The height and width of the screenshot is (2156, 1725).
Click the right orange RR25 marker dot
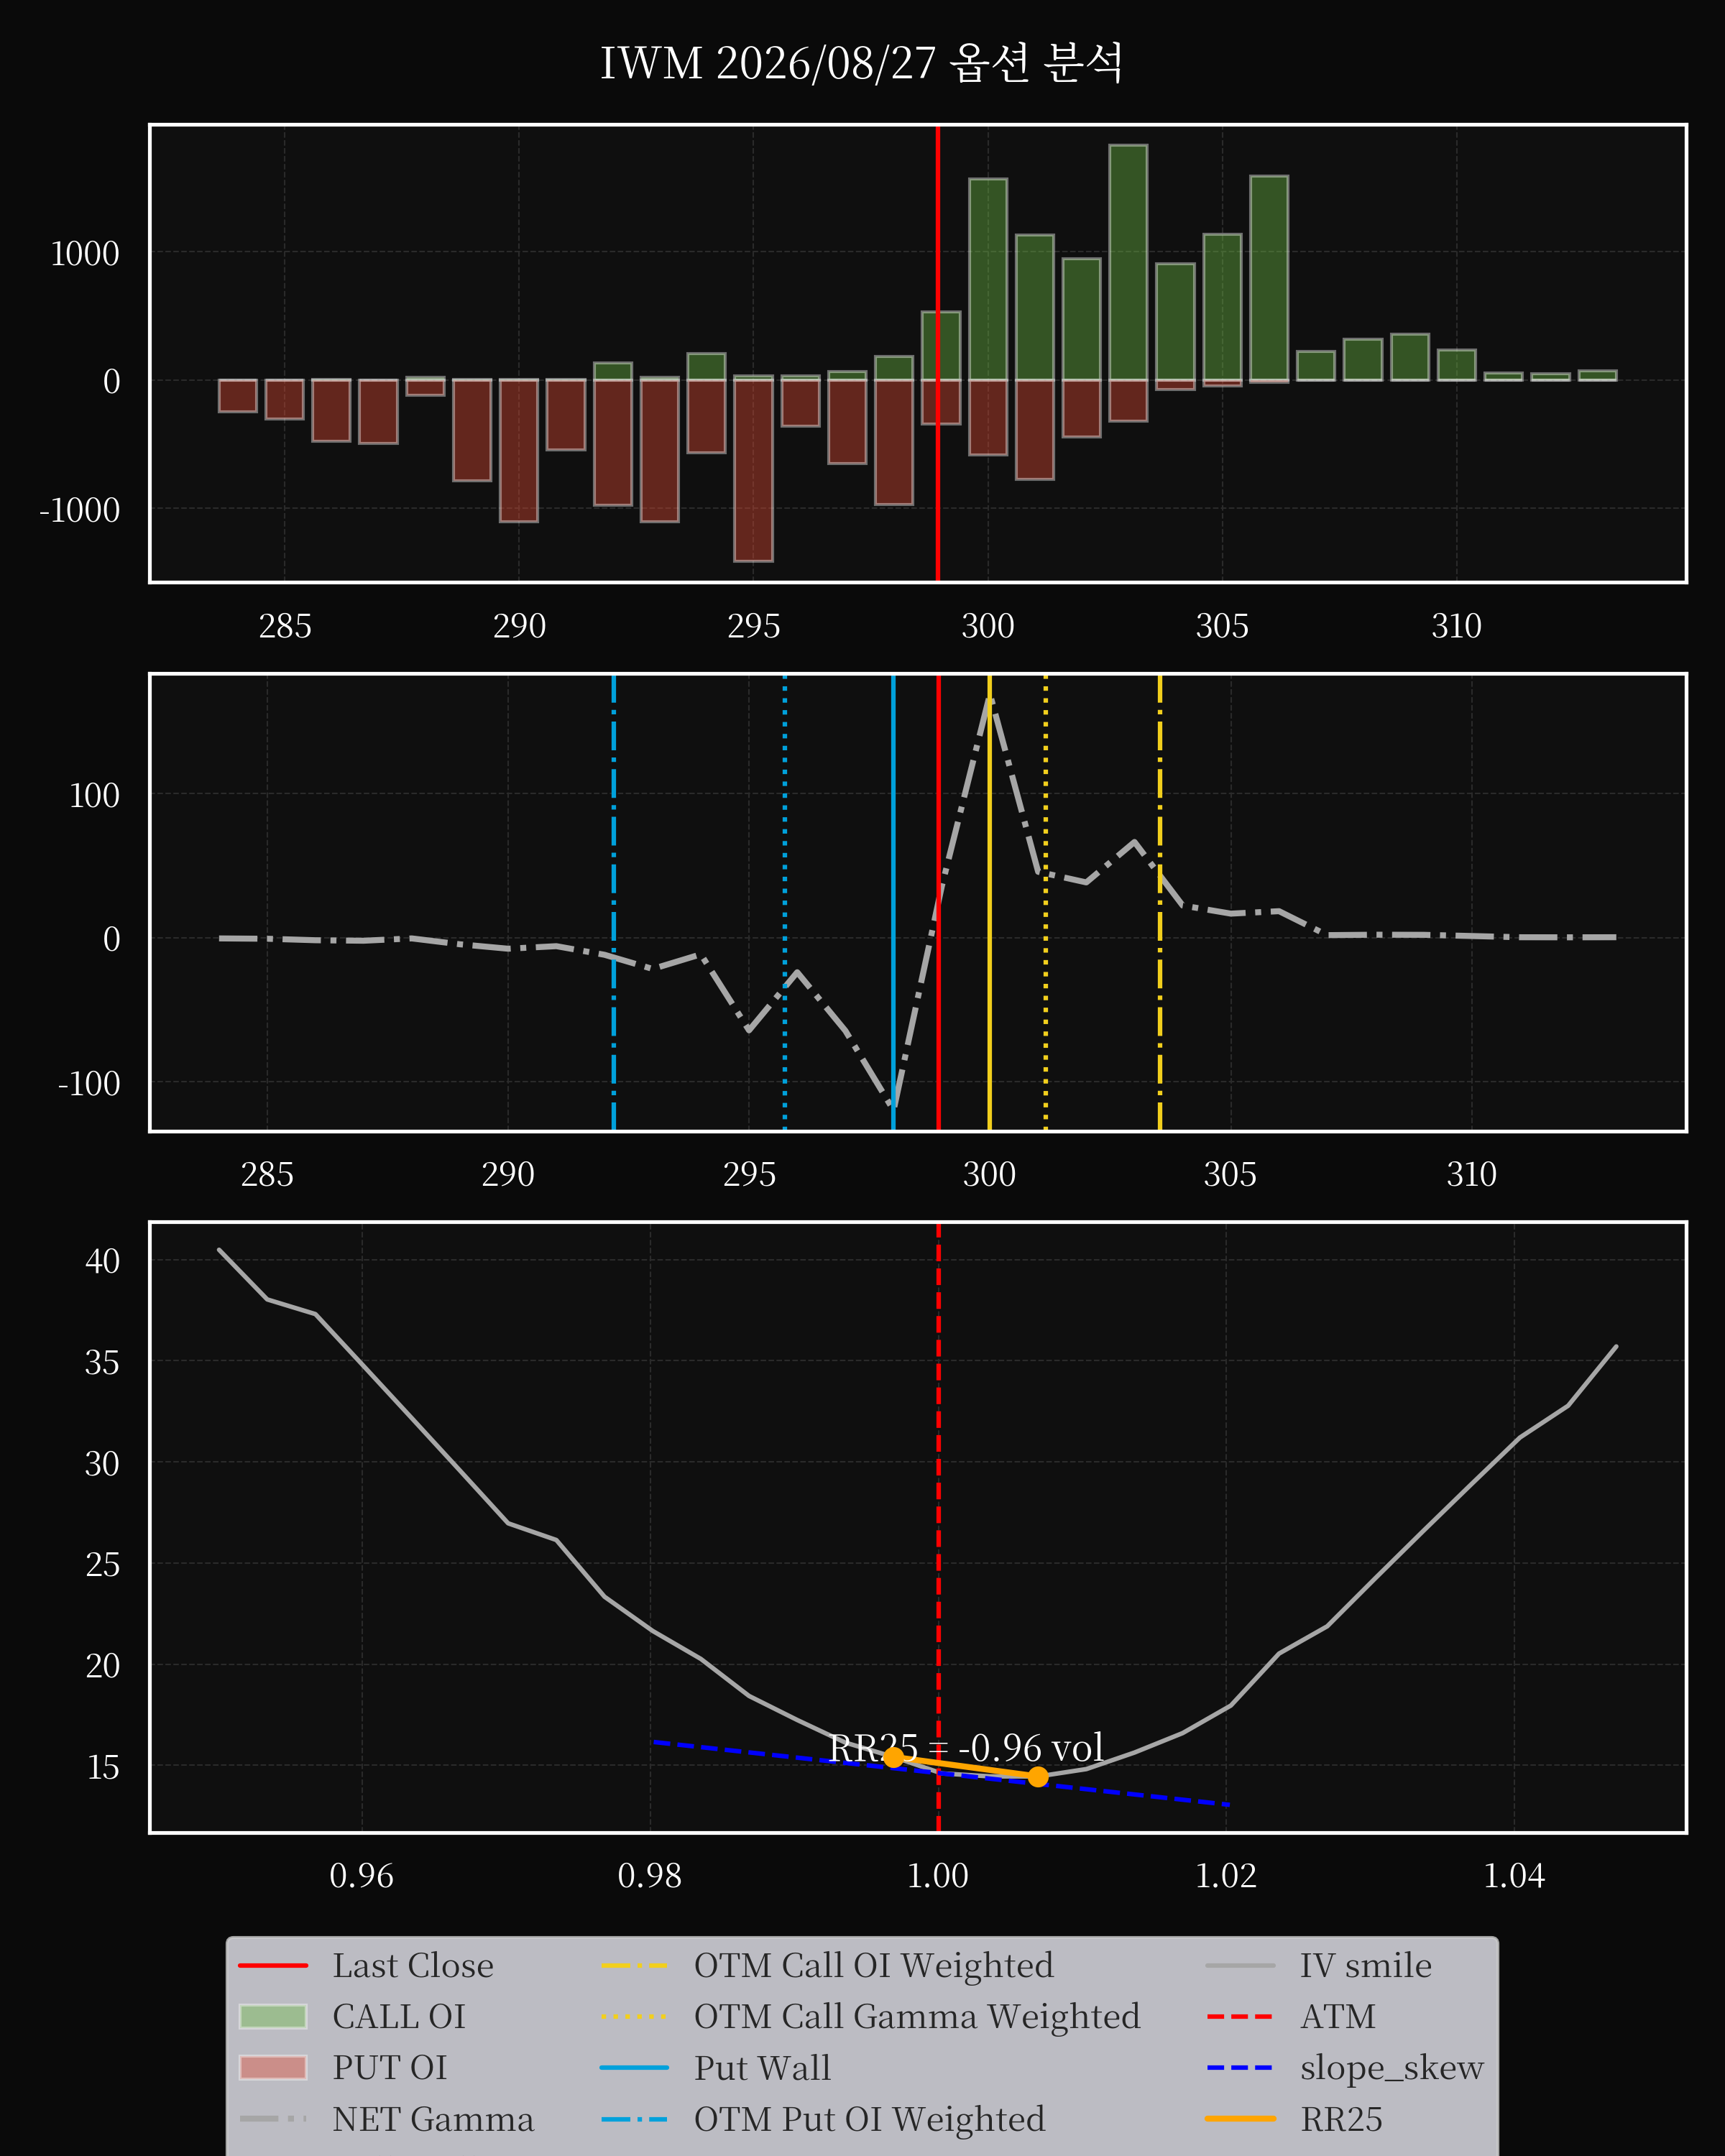(x=1038, y=1777)
